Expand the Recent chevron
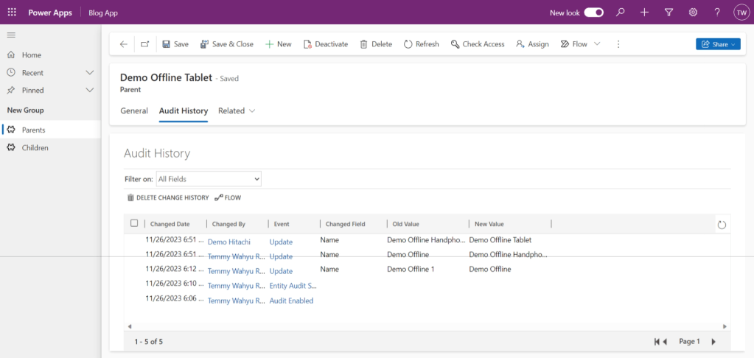This screenshot has width=754, height=358. (x=89, y=73)
